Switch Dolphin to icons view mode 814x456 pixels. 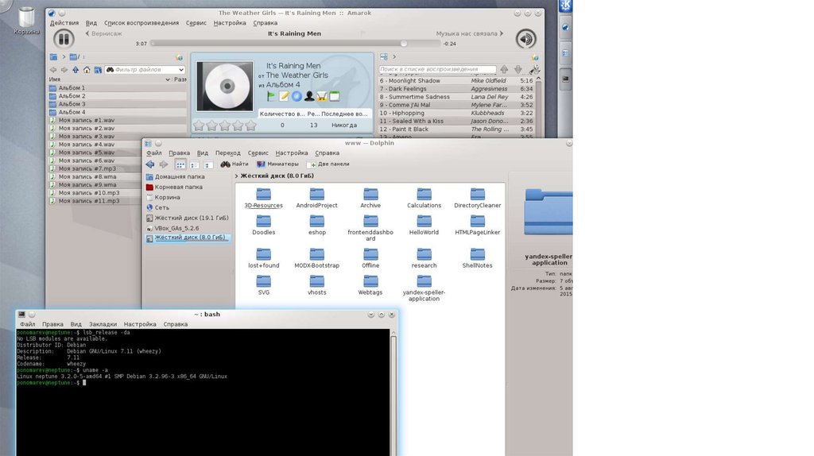pos(180,164)
